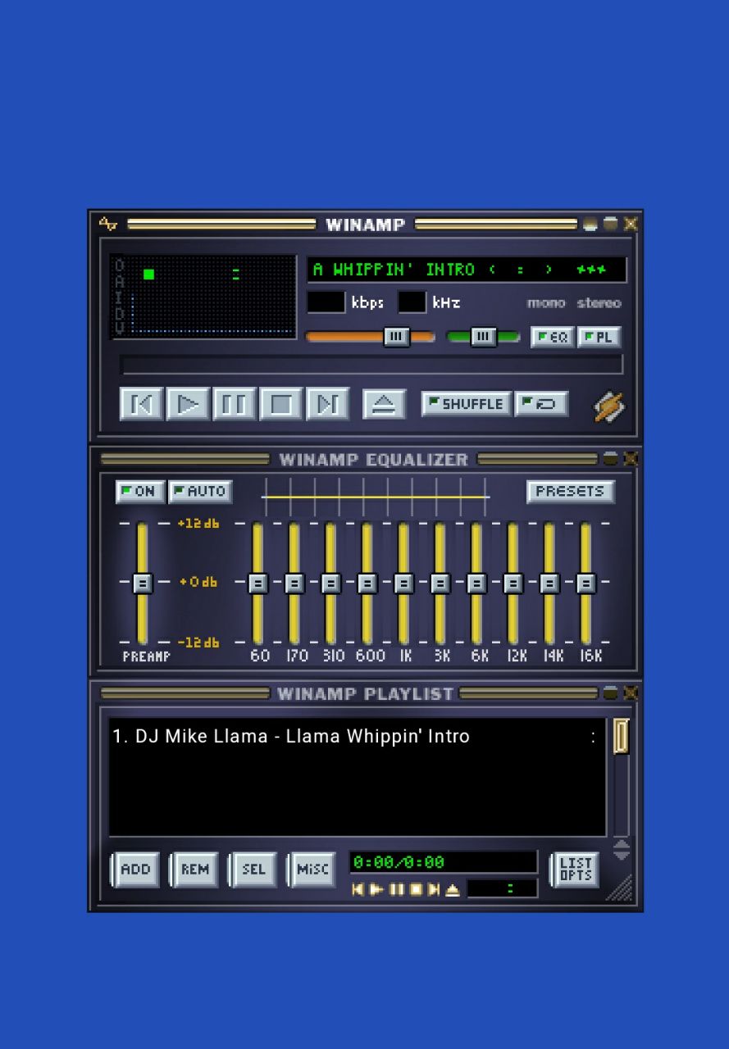The height and width of the screenshot is (1049, 729).
Task: Toggle Shuffle mode
Action: pos(467,404)
